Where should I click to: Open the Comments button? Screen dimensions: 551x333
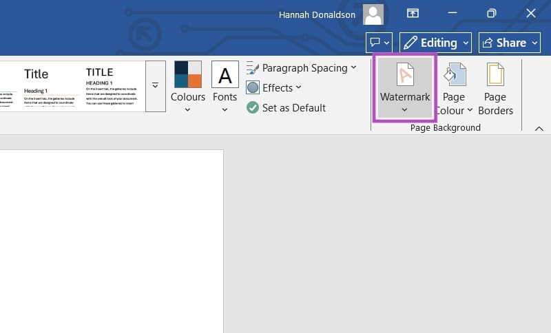[x=379, y=43]
